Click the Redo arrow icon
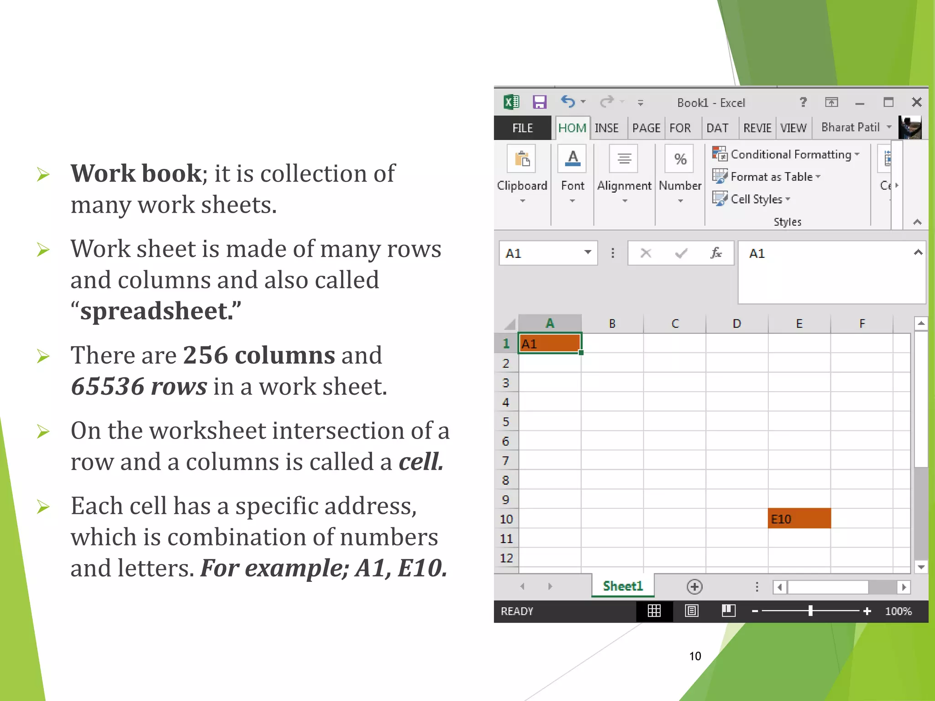This screenshot has height=701, width=935. click(x=607, y=101)
